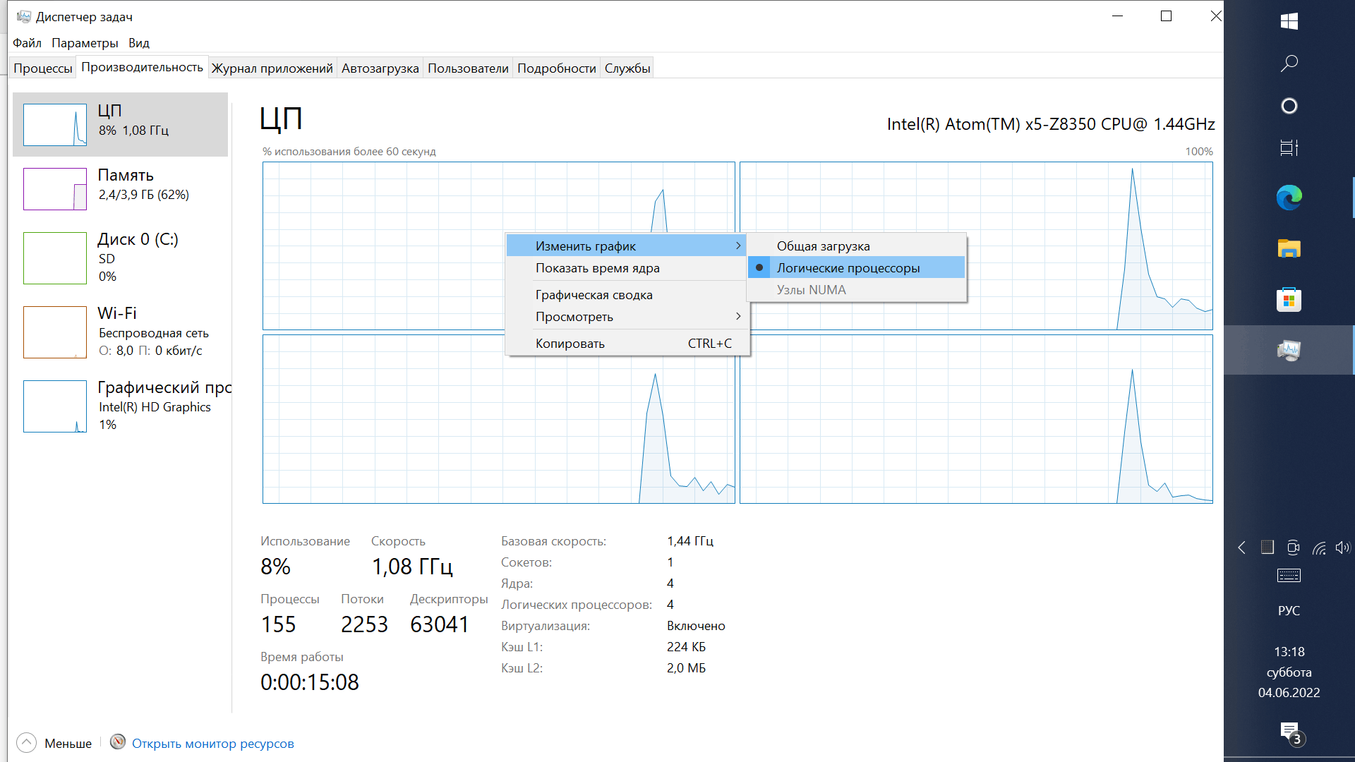Click the bottom-left logical processor graph
This screenshot has width=1355, height=762.
(499, 419)
